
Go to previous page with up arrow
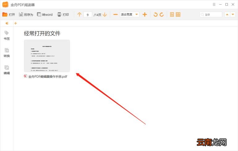point(79,14)
